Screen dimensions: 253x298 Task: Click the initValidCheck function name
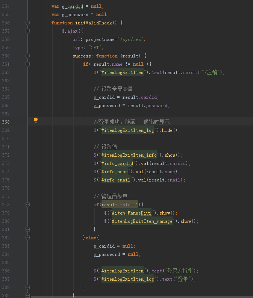click(94, 23)
